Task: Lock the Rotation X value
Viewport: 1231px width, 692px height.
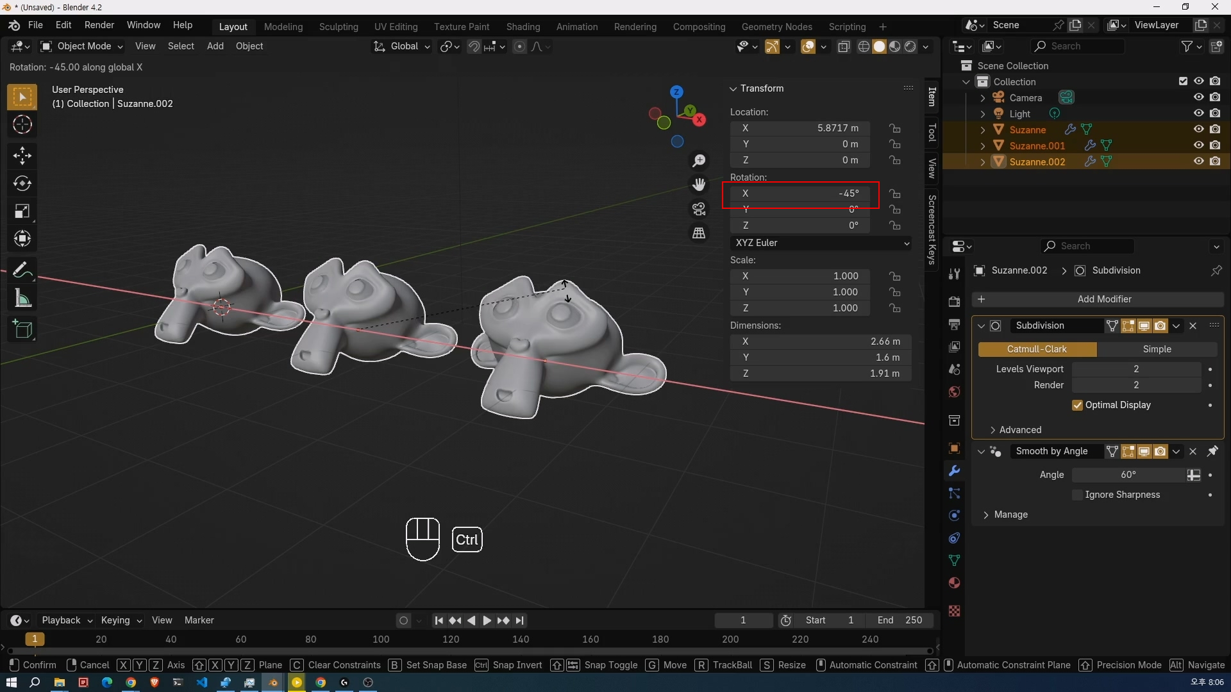Action: point(894,194)
